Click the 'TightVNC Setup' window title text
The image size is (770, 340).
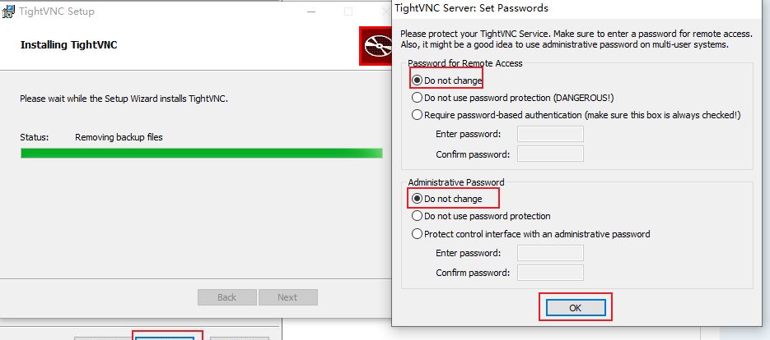pos(57,11)
